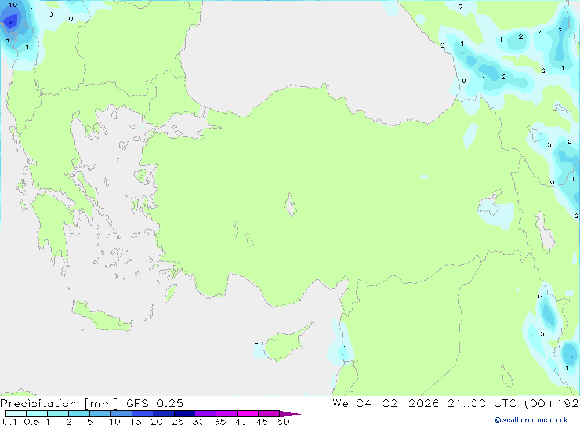Viewport: 580px width, 425px height.
Task: Click the weatheronline.co.uk copyright link
Action: (531, 420)
